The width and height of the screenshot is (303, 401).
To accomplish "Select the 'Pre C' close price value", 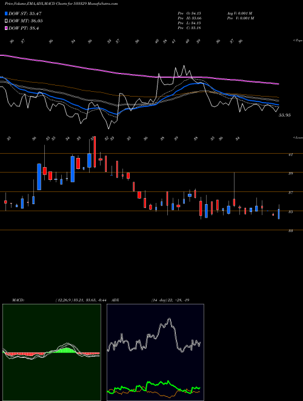I will (x=190, y=28).
